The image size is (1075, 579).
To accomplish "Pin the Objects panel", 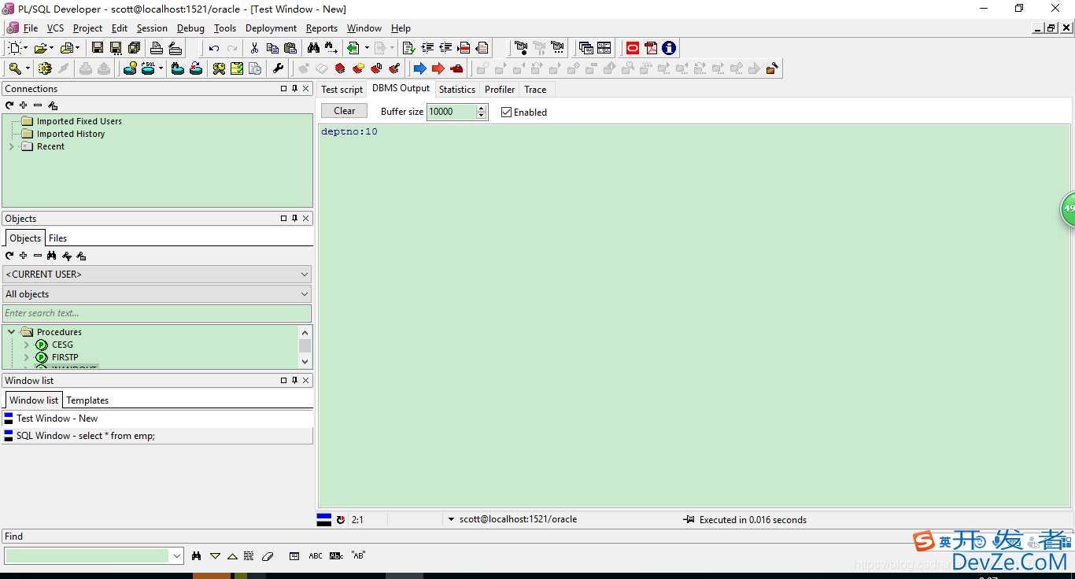I will (x=294, y=219).
